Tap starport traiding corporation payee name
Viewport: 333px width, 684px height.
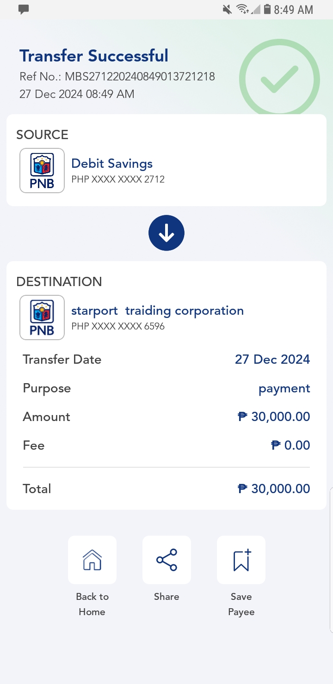tap(157, 311)
